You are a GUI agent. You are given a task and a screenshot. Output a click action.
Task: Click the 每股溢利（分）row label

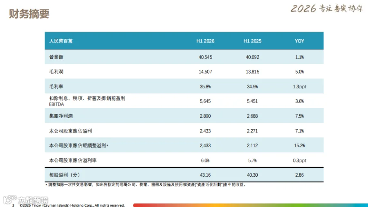click(x=65, y=175)
